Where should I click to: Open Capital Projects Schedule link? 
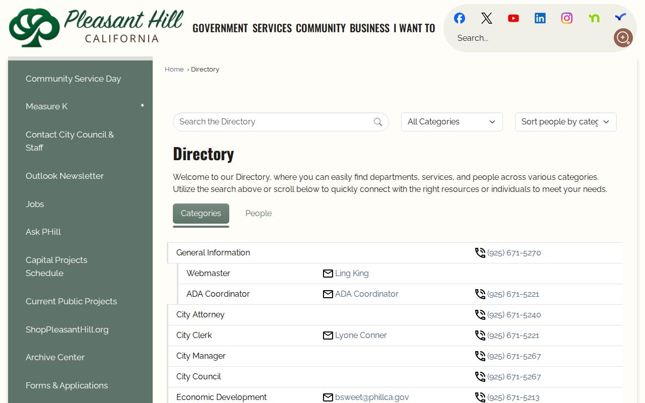tap(56, 266)
